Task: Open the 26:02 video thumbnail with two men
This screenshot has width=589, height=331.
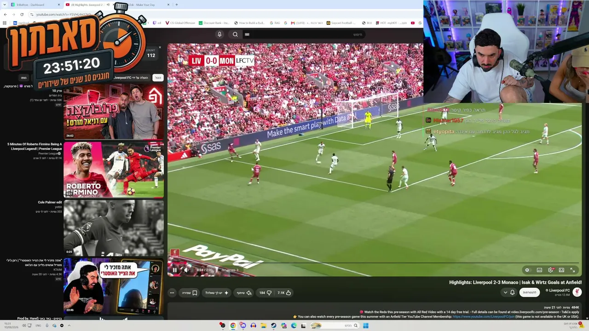Action: 114,111
